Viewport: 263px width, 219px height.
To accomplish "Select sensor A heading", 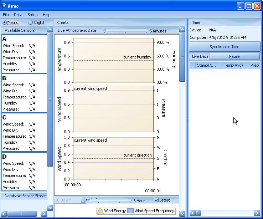I will (x=4, y=39).
